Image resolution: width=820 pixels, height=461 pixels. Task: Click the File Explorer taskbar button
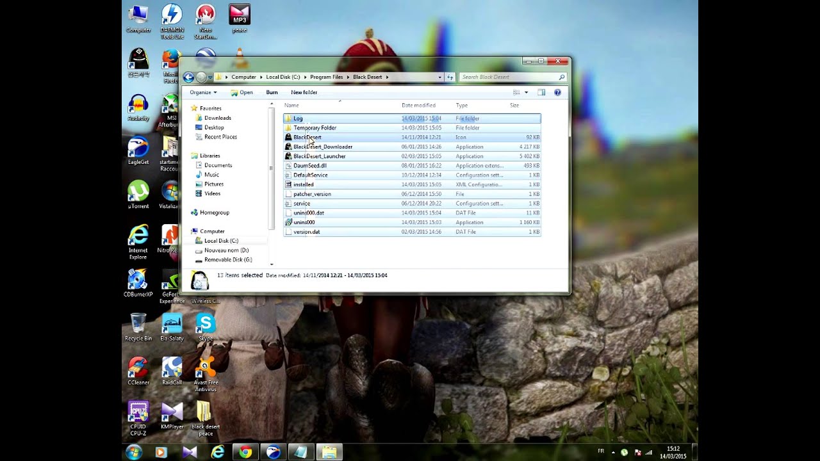(329, 452)
